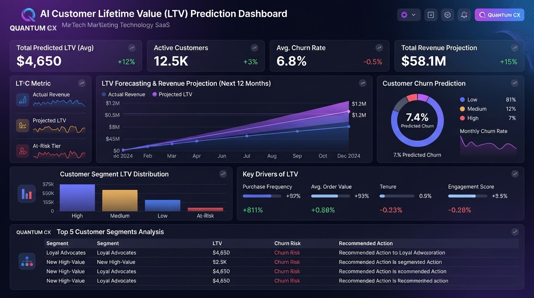The height and width of the screenshot is (298, 534).
Task: Select the At-Risk Tier metric icon
Action: click(x=23, y=151)
